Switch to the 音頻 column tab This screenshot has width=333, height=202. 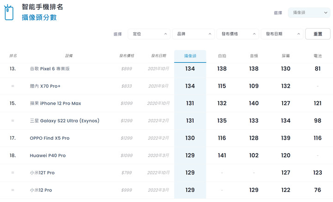click(254, 56)
